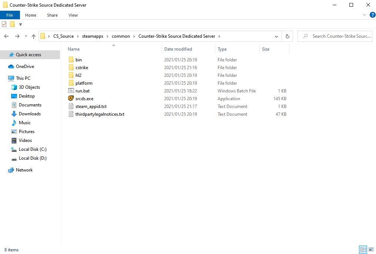Click the search magnifier icon
Viewport: 376px width, 254px height.
(x=305, y=36)
